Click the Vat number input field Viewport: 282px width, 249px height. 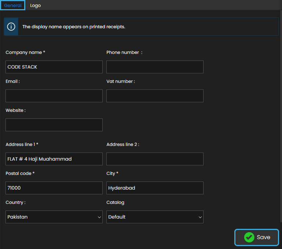click(154, 96)
